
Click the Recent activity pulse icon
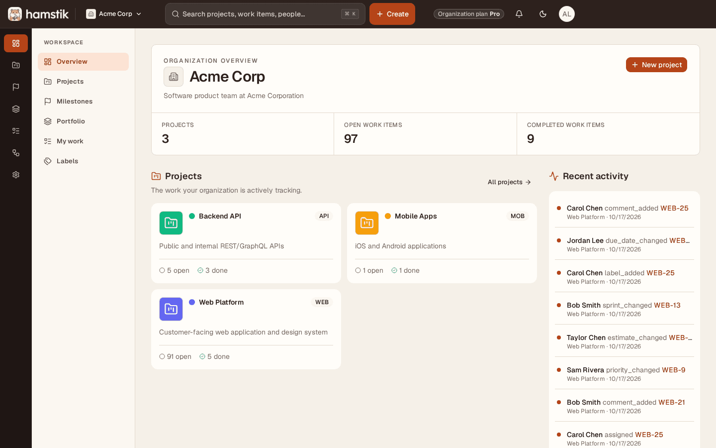(554, 176)
